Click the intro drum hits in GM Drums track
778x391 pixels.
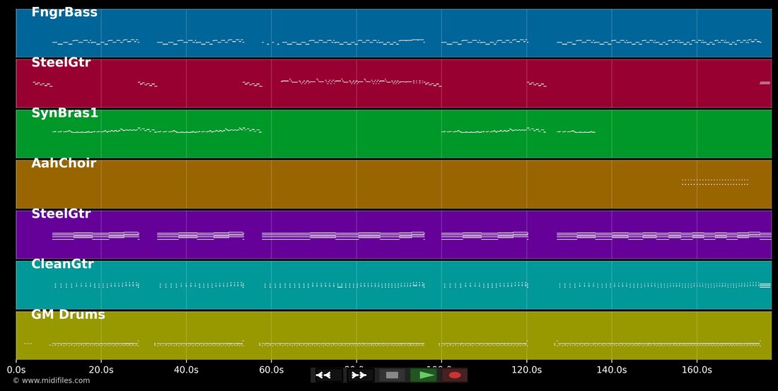(x=28, y=344)
